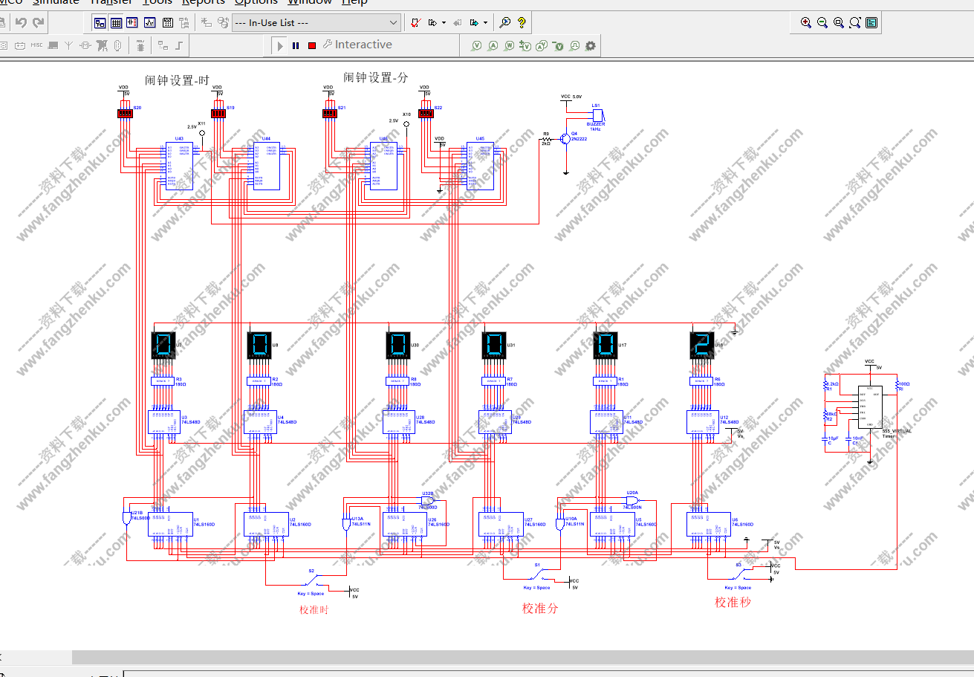Place a voltage reference probe
Screen dimensions: 974x677
pos(558,45)
